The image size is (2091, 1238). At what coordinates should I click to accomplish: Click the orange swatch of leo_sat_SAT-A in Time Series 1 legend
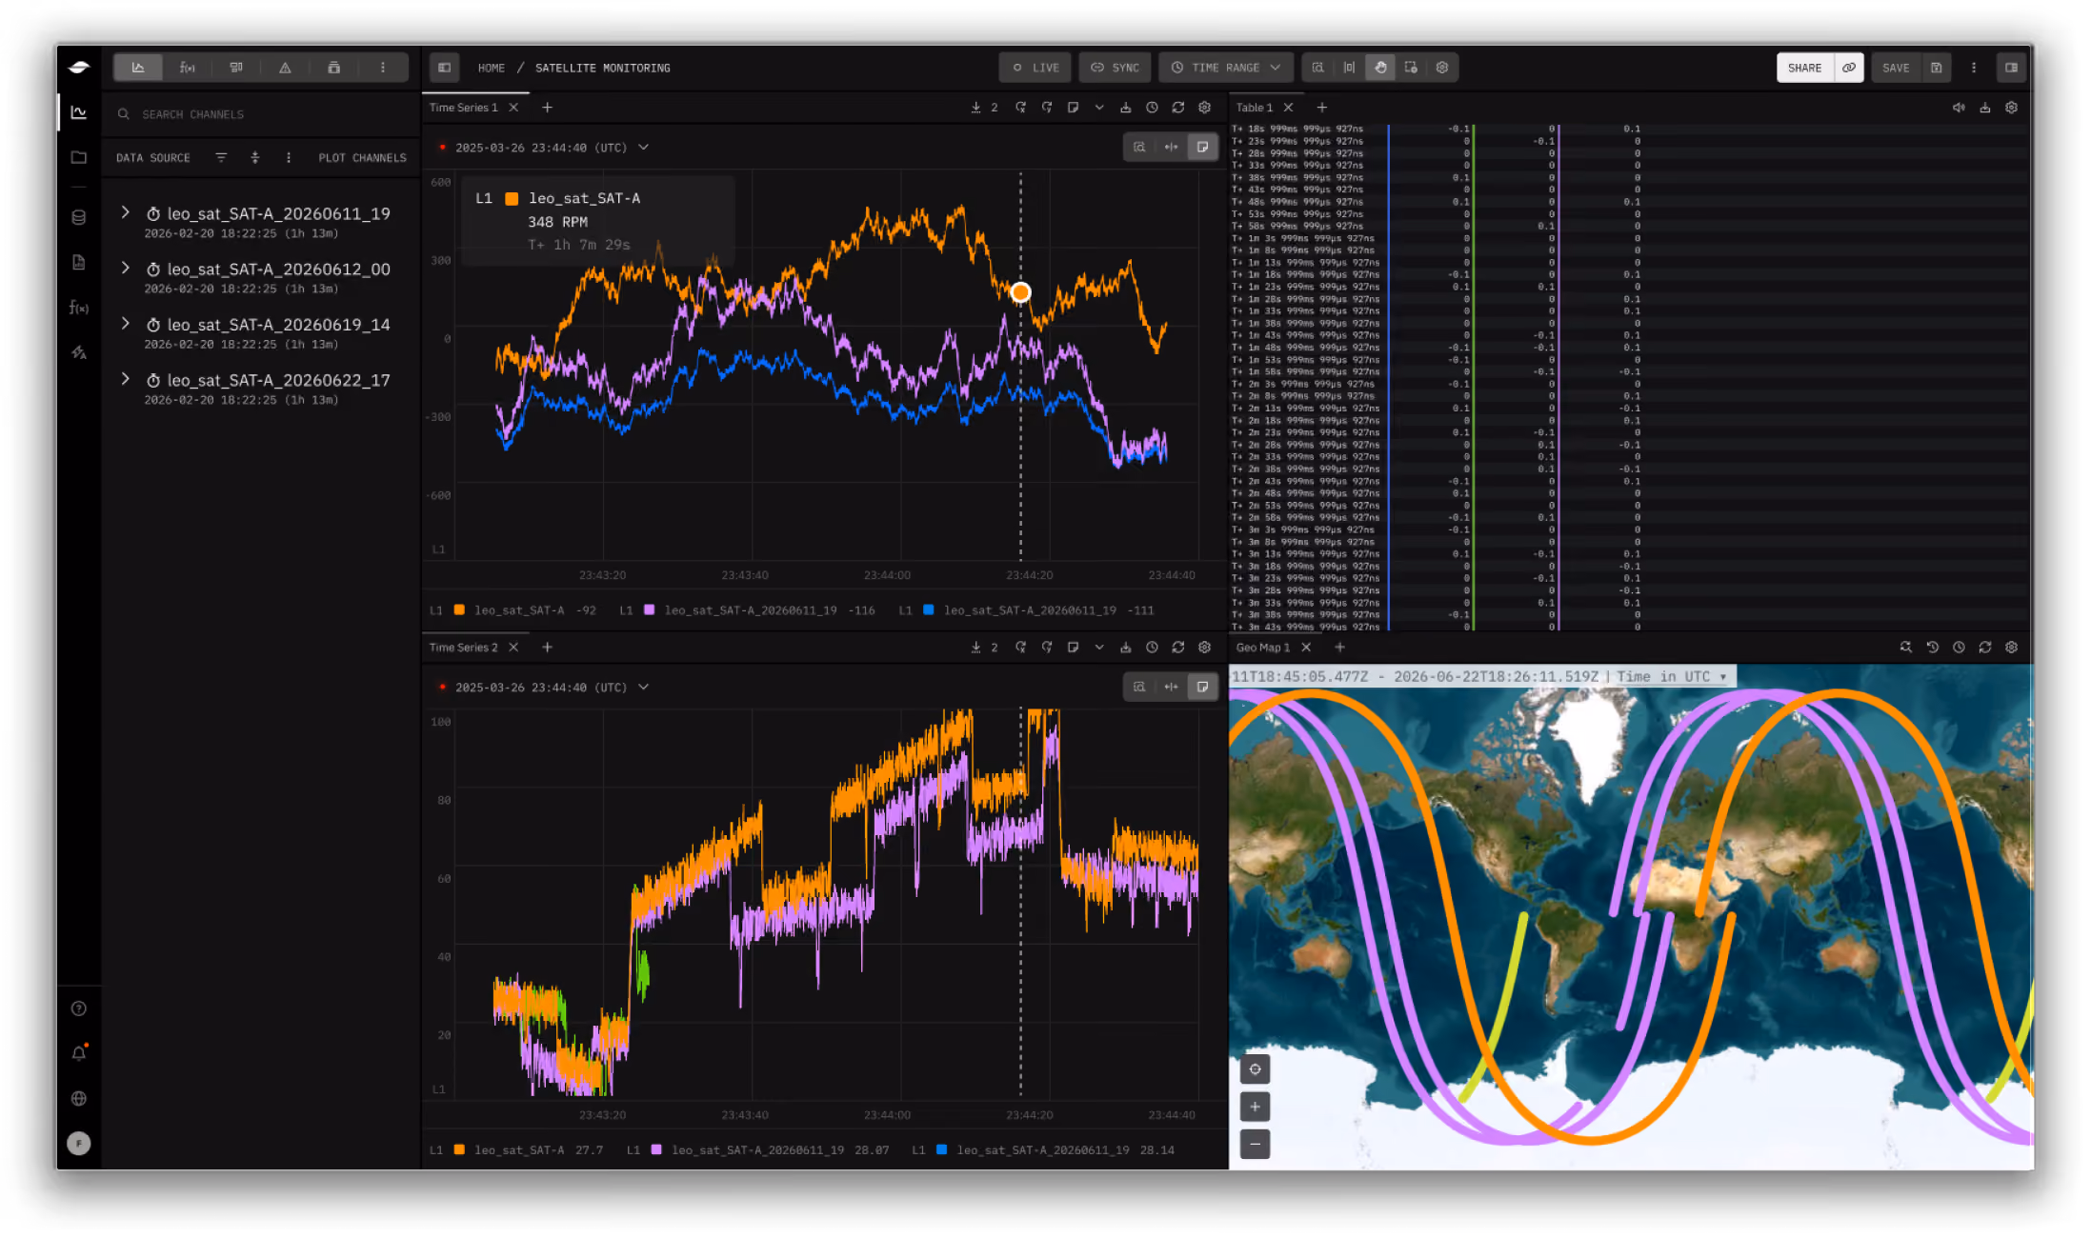tap(459, 610)
